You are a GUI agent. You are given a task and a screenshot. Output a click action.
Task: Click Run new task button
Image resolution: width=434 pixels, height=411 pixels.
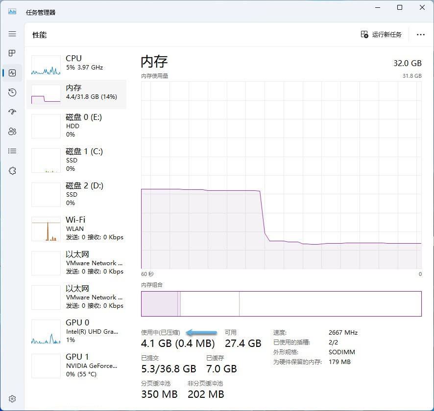[x=381, y=35]
